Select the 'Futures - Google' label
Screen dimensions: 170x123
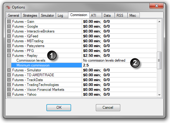[25, 26]
